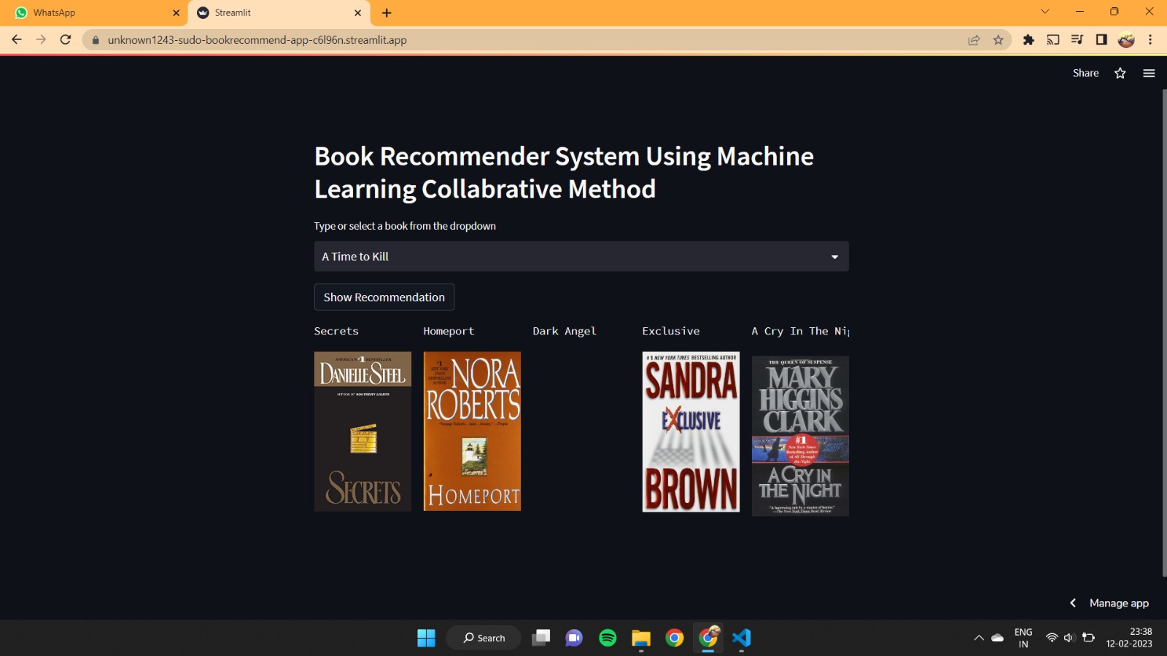Open the media control playlist icon
The image size is (1167, 656).
click(x=1077, y=40)
